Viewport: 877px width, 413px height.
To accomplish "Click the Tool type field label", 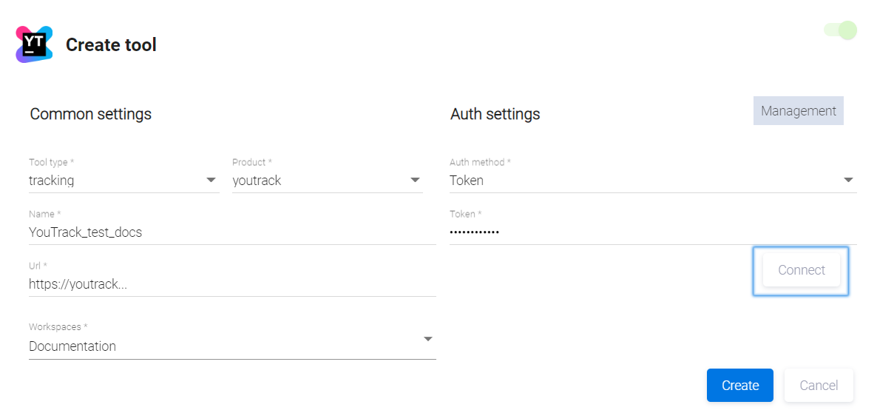I will pyautogui.click(x=50, y=162).
